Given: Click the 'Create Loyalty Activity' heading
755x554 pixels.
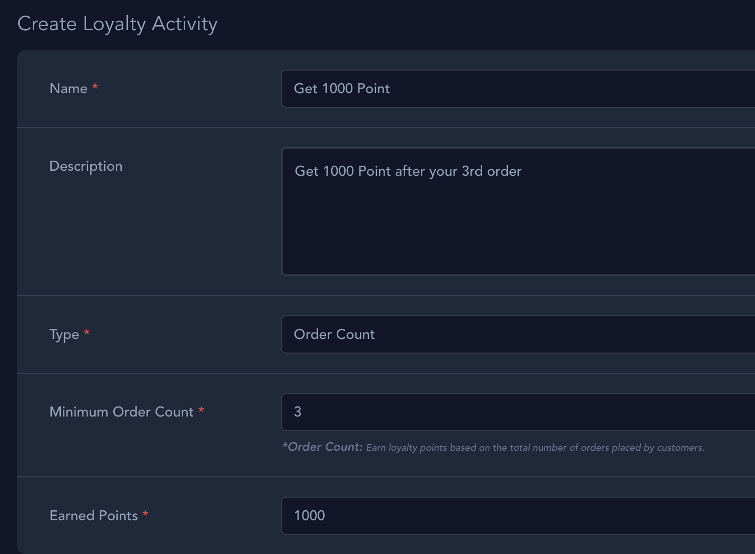Looking at the screenshot, I should pos(117,24).
